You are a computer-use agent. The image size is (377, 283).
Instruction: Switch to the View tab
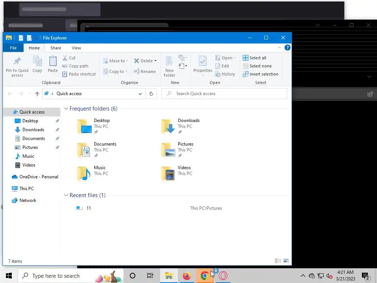pyautogui.click(x=76, y=48)
